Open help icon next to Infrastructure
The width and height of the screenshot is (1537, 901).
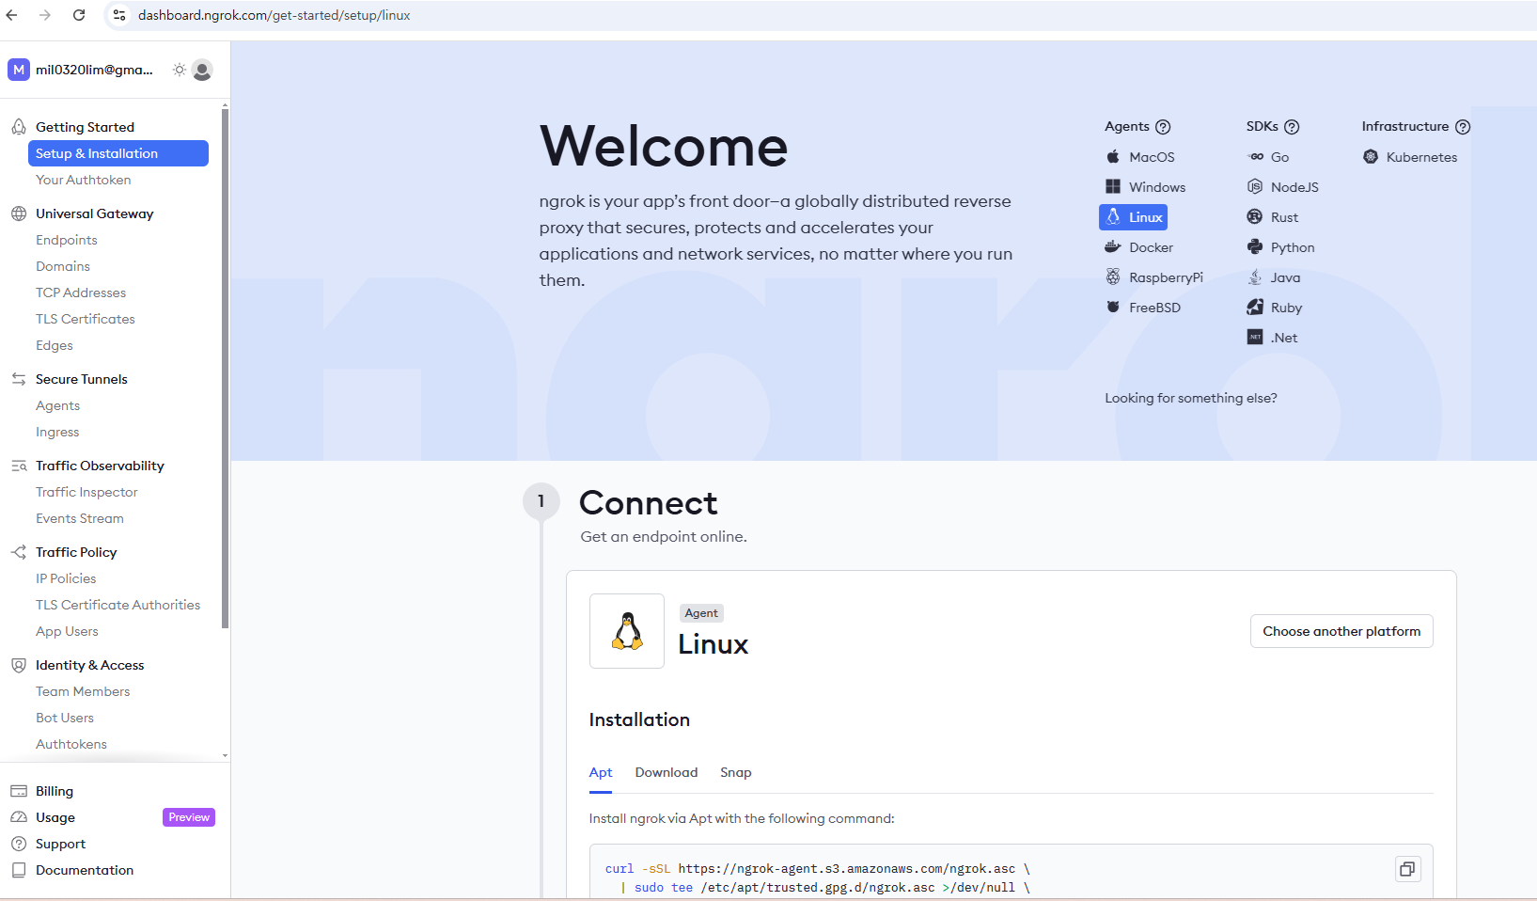point(1463,127)
